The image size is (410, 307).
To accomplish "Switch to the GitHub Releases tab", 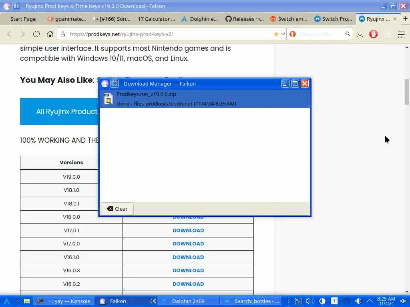I will coord(245,19).
